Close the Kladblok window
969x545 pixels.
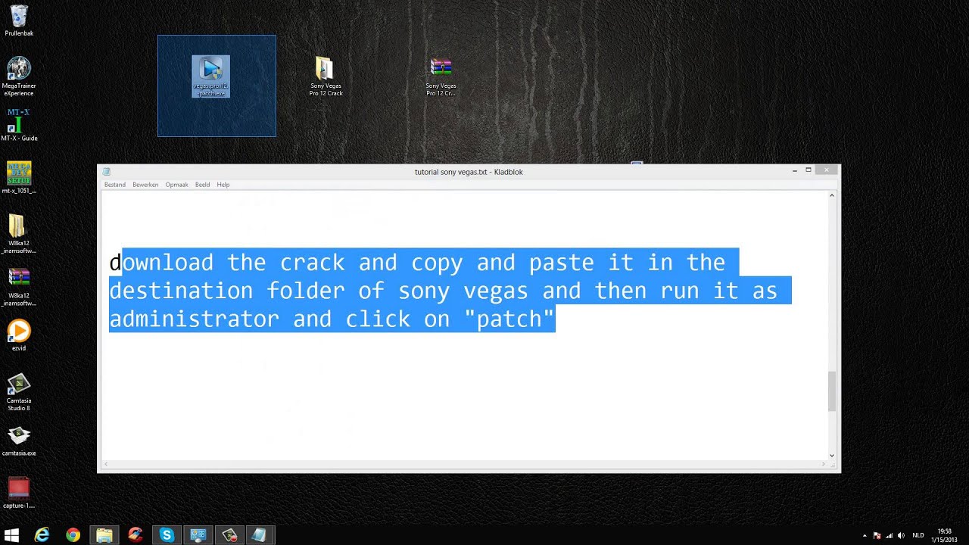pyautogui.click(x=827, y=170)
